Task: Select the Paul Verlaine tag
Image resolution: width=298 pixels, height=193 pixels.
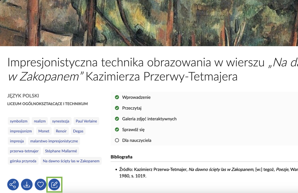Action: [86, 121]
